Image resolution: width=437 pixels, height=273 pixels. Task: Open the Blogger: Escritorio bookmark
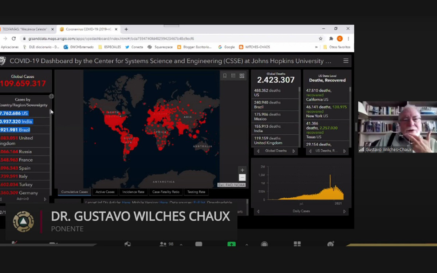(x=195, y=47)
